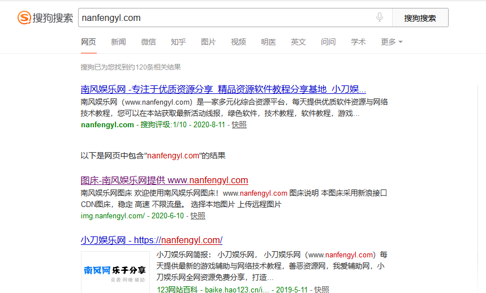This screenshot has width=486, height=293.
Task: Open the 问问 tab
Action: [328, 42]
